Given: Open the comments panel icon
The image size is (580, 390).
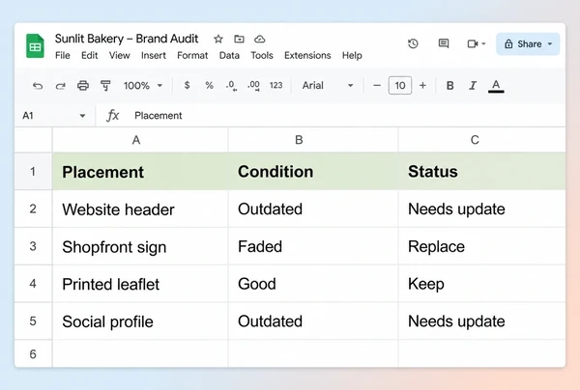Looking at the screenshot, I should coord(444,43).
